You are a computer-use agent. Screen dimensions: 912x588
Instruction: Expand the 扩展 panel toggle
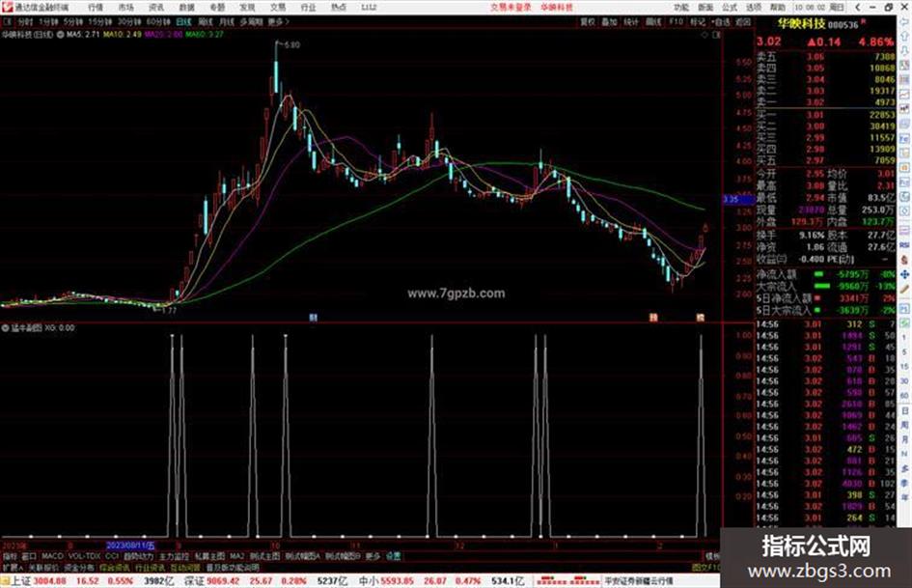click(x=13, y=567)
